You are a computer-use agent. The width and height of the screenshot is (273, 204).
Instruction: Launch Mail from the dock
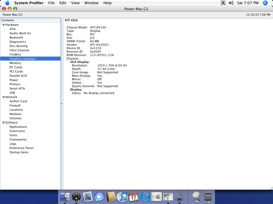click(x=88, y=197)
